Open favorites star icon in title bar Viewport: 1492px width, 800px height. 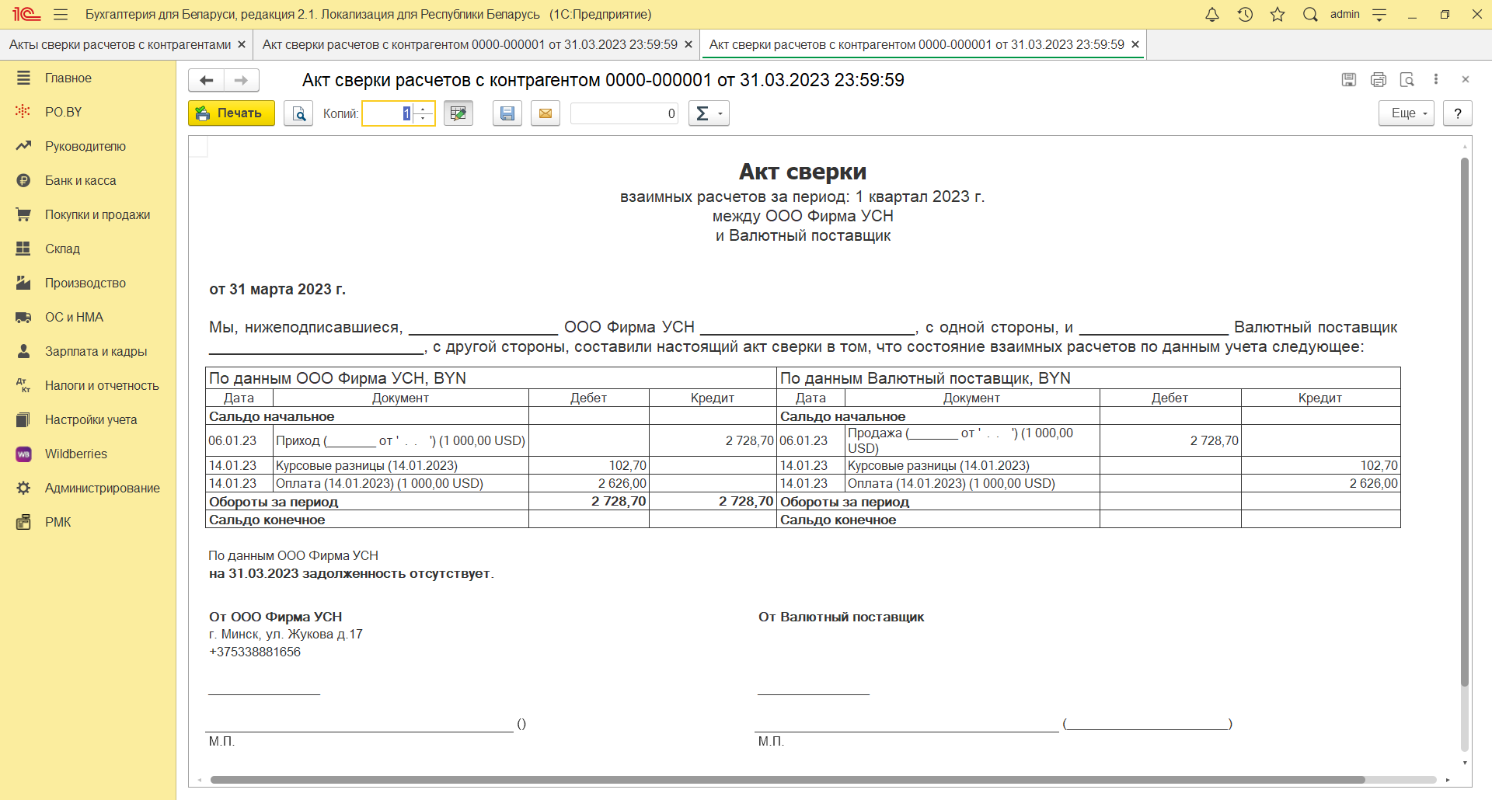tap(1278, 15)
